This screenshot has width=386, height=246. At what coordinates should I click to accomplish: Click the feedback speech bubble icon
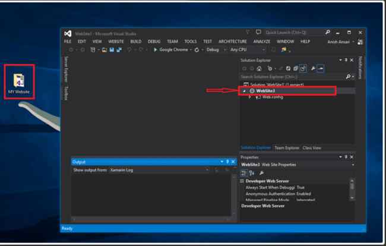click(258, 32)
